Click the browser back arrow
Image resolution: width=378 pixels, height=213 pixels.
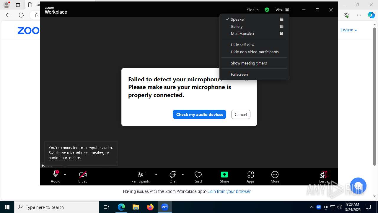coord(8,15)
